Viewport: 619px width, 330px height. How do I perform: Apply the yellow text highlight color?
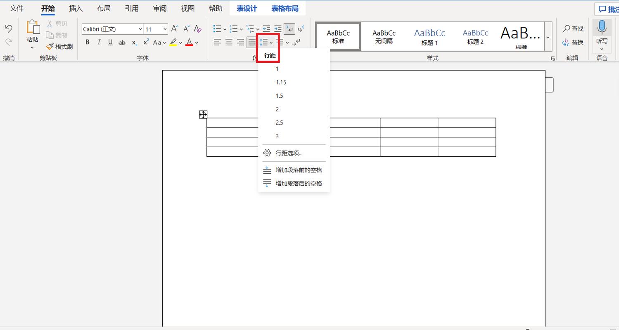pyautogui.click(x=173, y=42)
